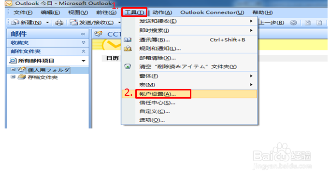This screenshot has height=178, width=330.
Task: Select 邮箱清除(X)... menu item
Action: click(x=189, y=58)
